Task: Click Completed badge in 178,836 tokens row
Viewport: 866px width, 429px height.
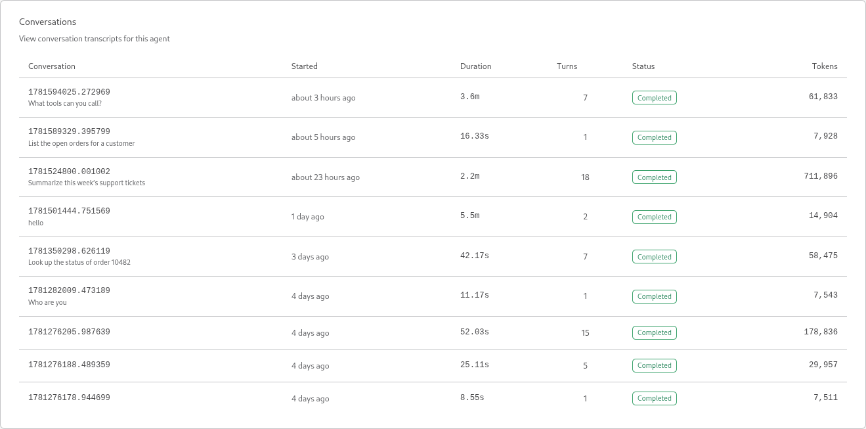Action: [x=655, y=332]
